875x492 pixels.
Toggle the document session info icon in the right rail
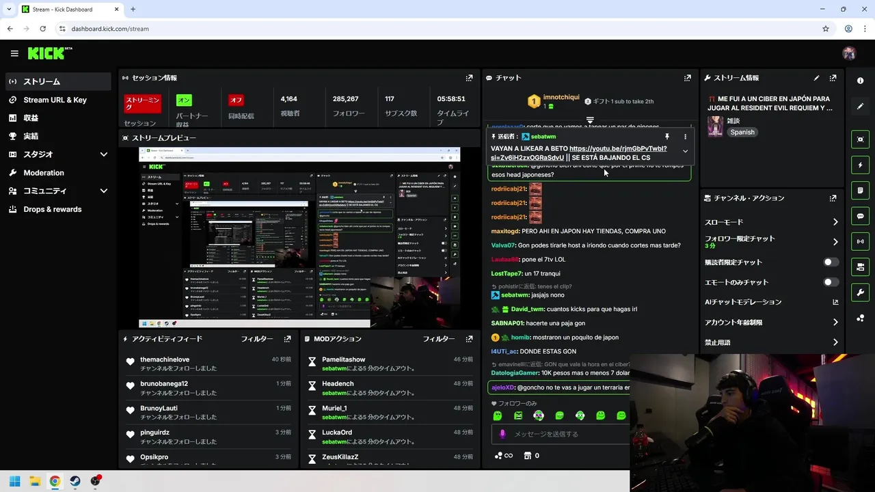click(x=860, y=190)
